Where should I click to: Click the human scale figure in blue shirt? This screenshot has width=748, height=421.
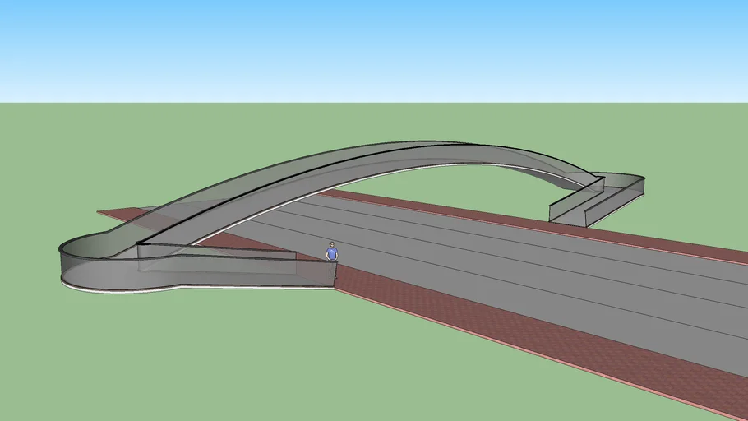(332, 252)
